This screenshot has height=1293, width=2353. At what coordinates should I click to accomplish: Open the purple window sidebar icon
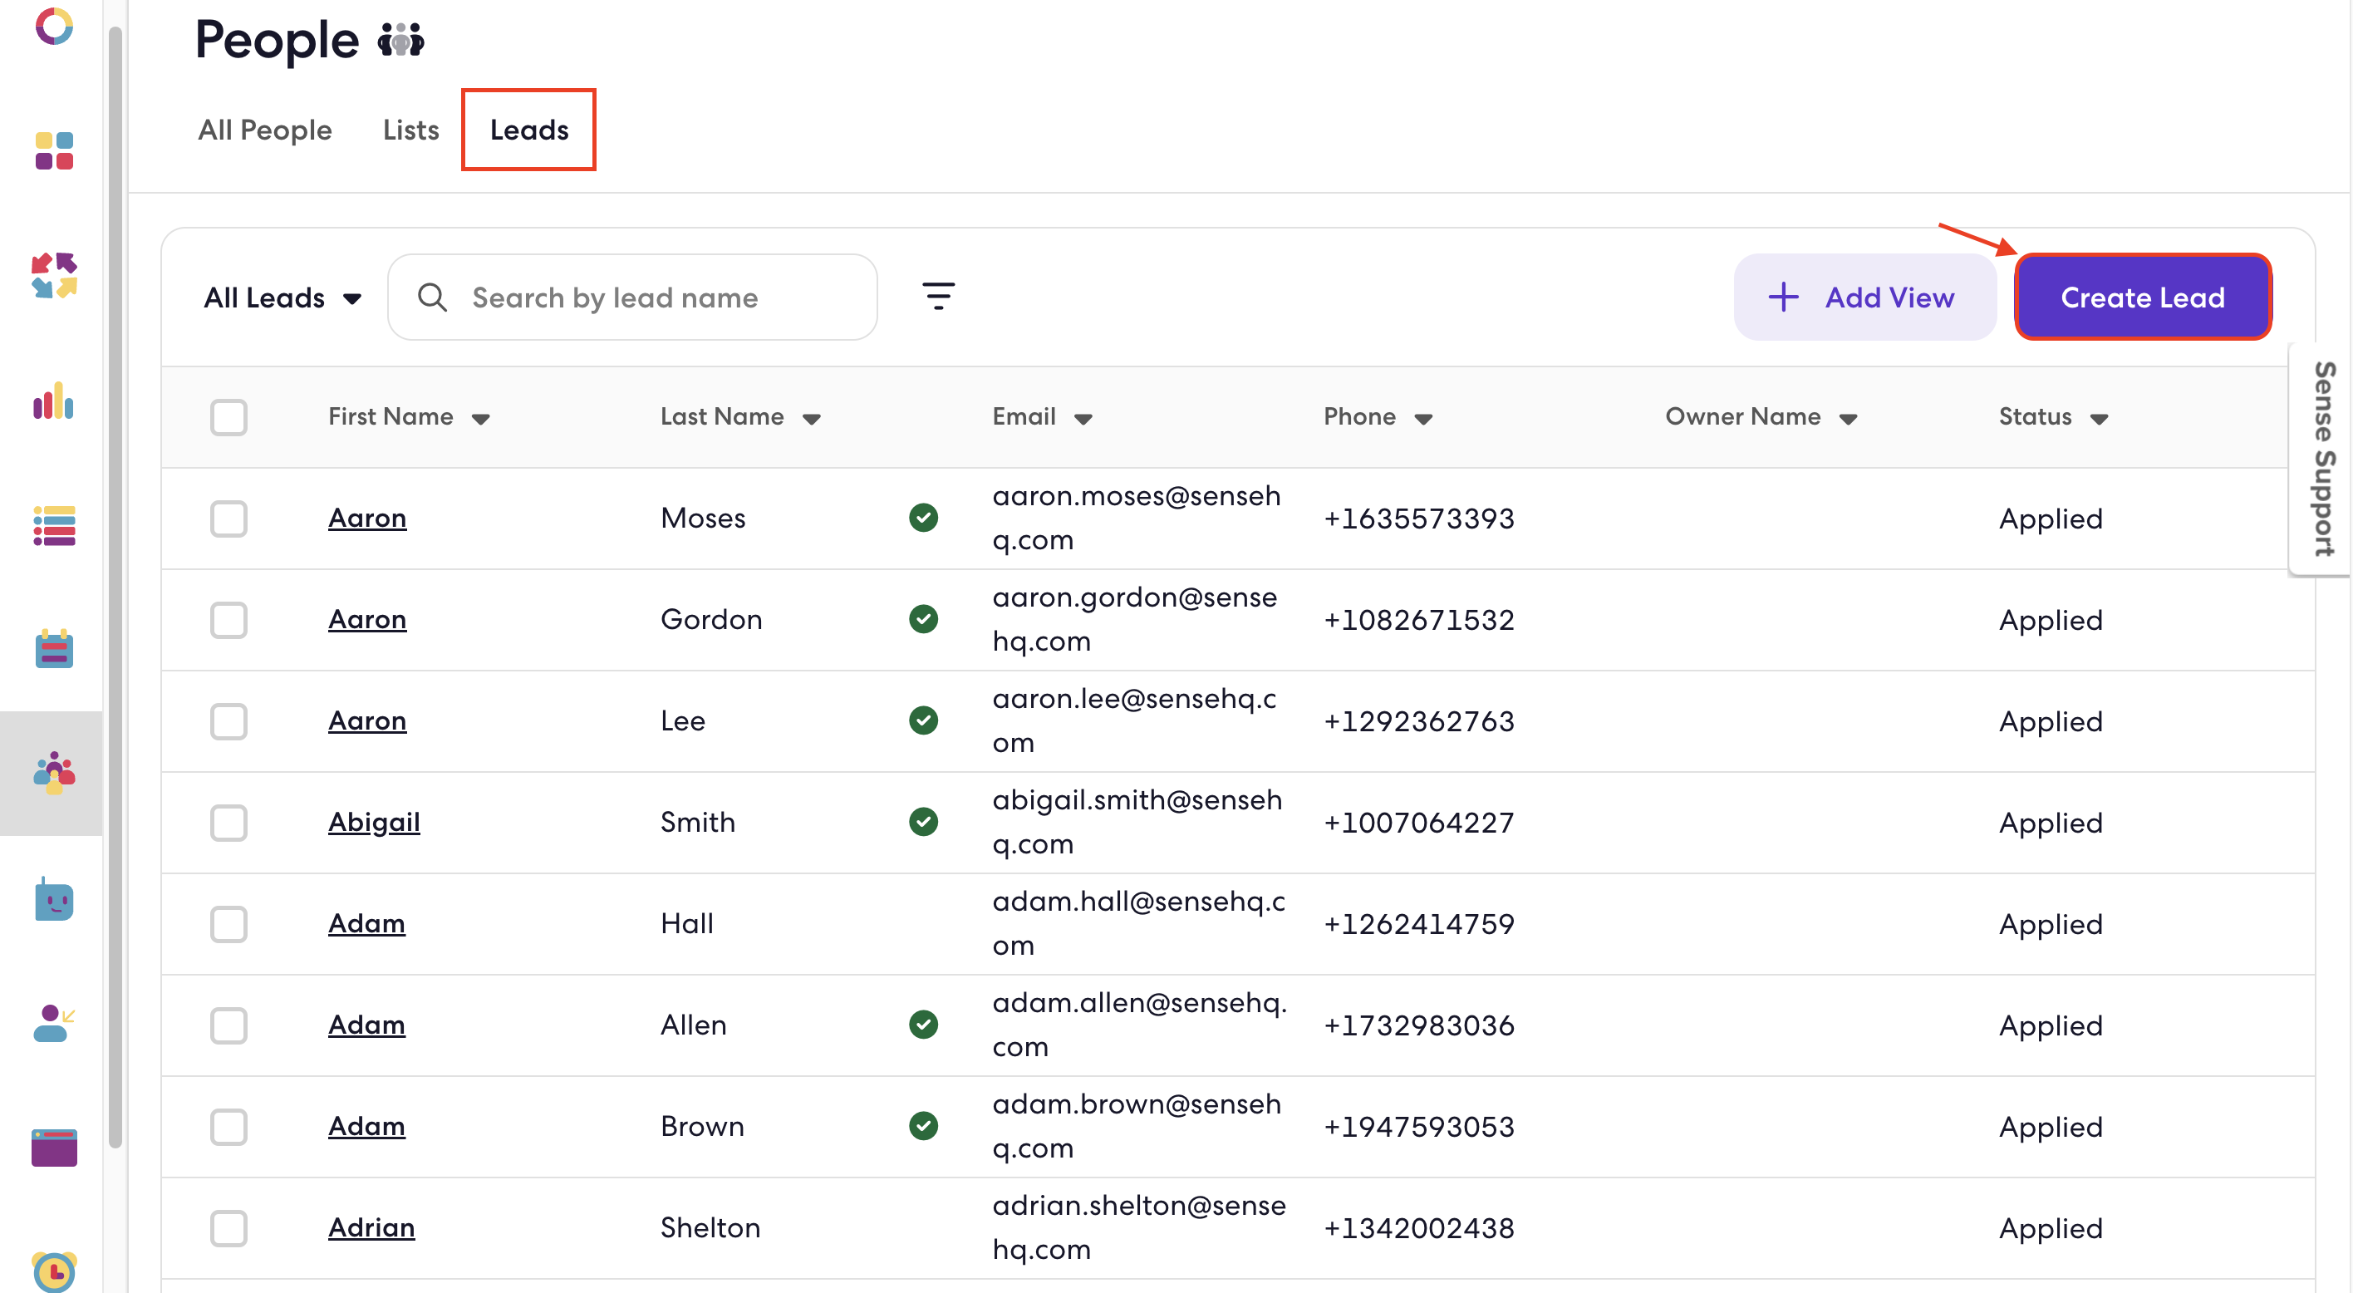coord(54,1148)
